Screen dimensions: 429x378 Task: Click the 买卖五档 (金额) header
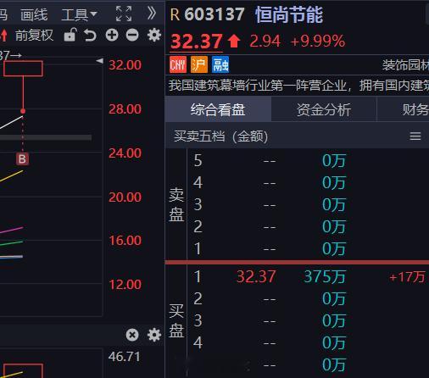[221, 136]
